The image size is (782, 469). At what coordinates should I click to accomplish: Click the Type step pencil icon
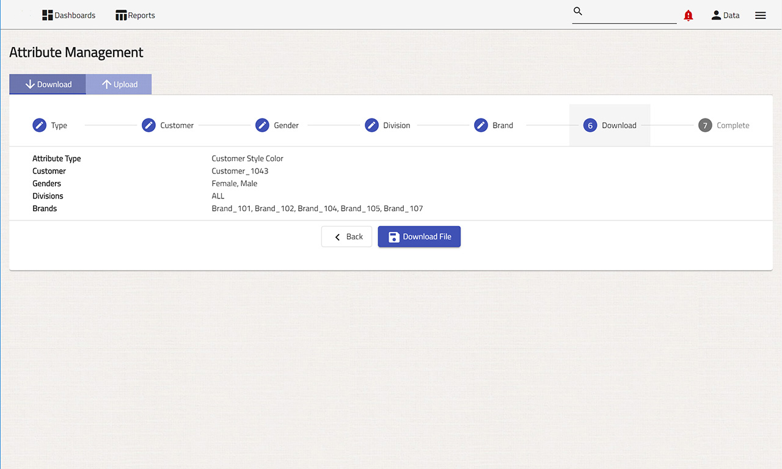click(39, 125)
